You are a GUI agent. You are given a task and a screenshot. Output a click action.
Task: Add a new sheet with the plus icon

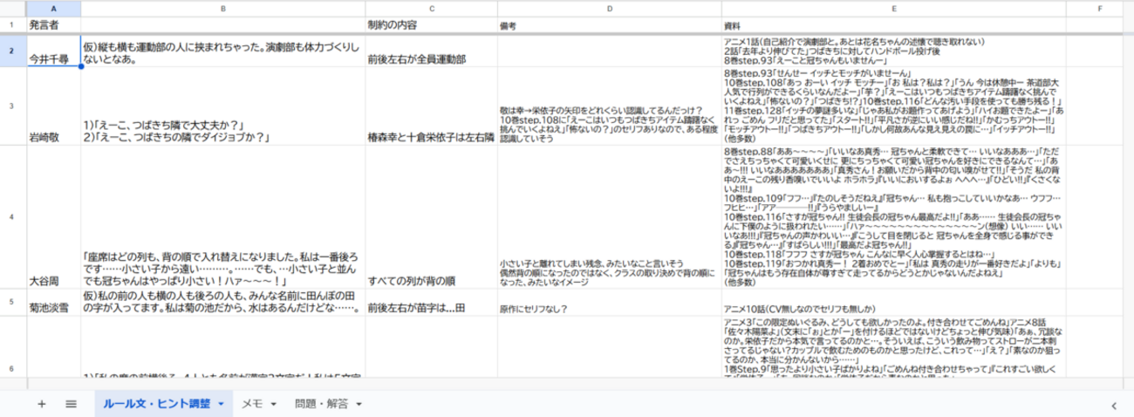[x=41, y=404]
